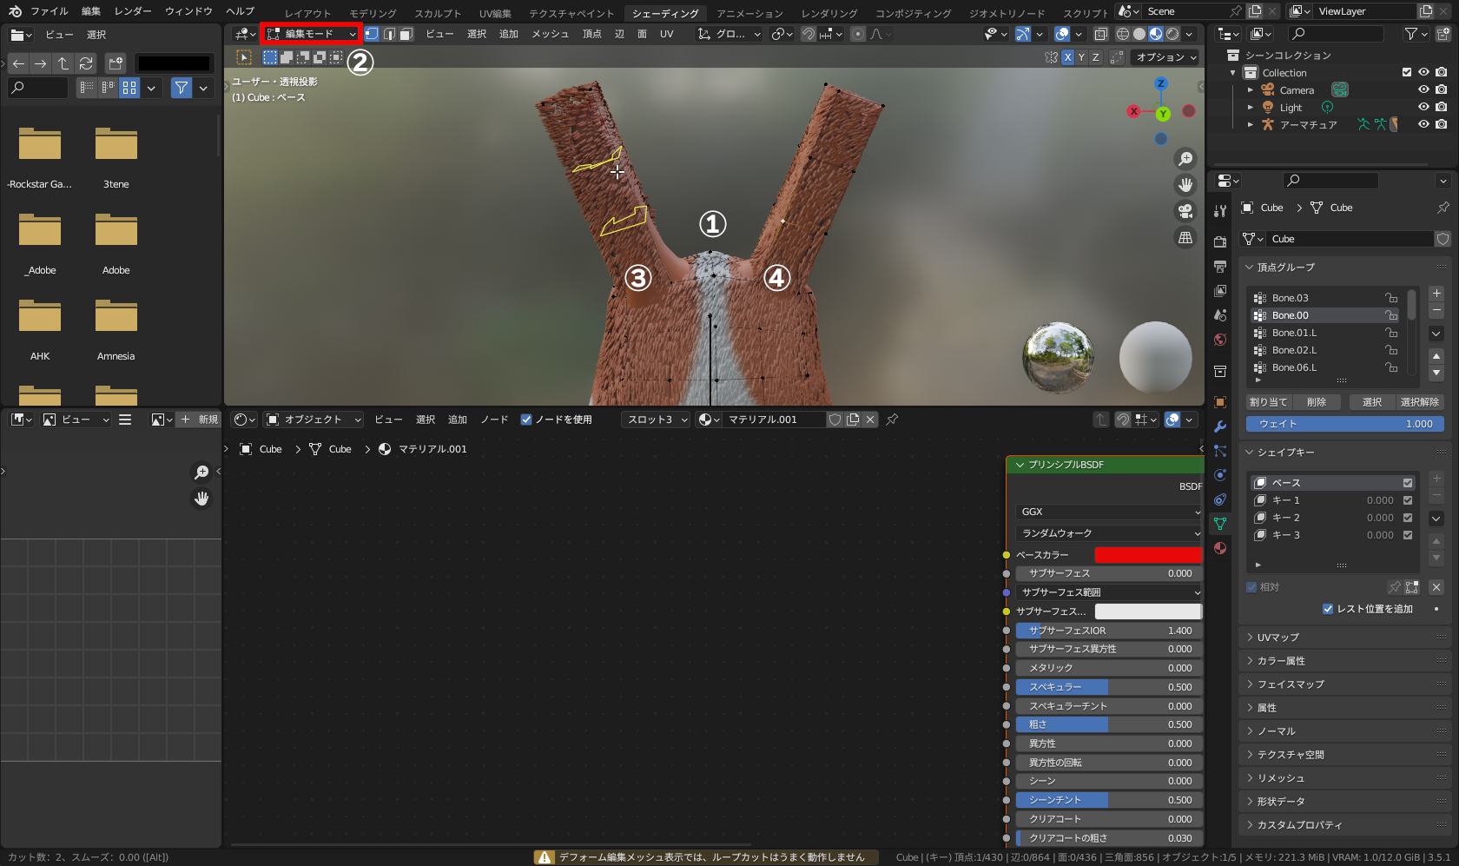Image resolution: width=1459 pixels, height=866 pixels.
Task: Switch viewport to solid shading
Action: pyautogui.click(x=1139, y=34)
